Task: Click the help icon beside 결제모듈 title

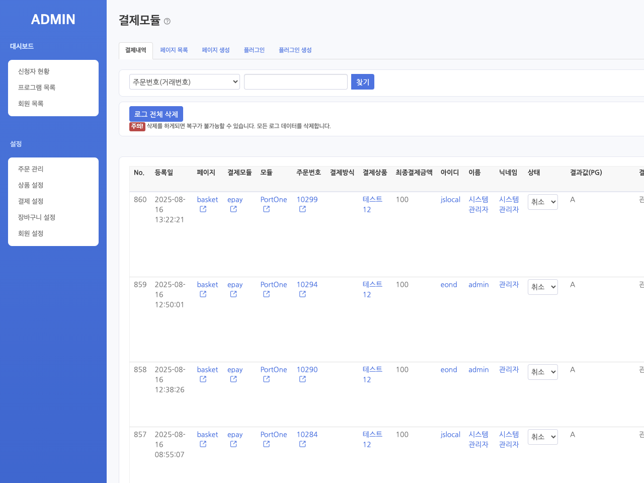Action: coord(167,21)
